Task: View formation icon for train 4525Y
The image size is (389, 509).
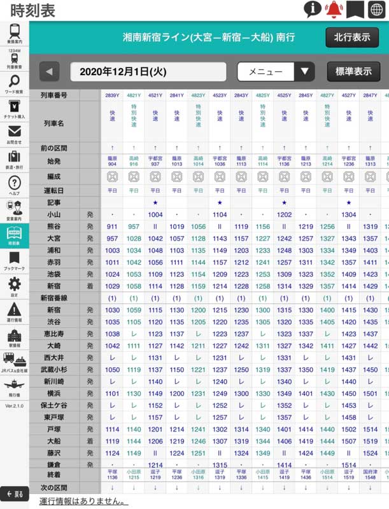Action: click(x=284, y=177)
